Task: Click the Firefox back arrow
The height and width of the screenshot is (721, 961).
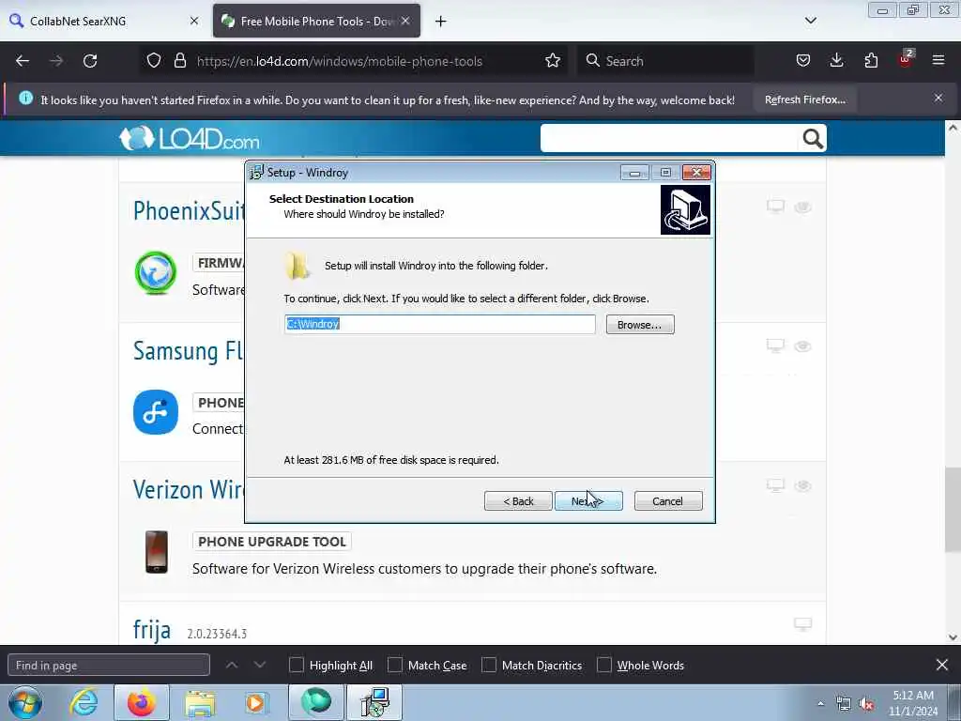Action: coord(23,61)
